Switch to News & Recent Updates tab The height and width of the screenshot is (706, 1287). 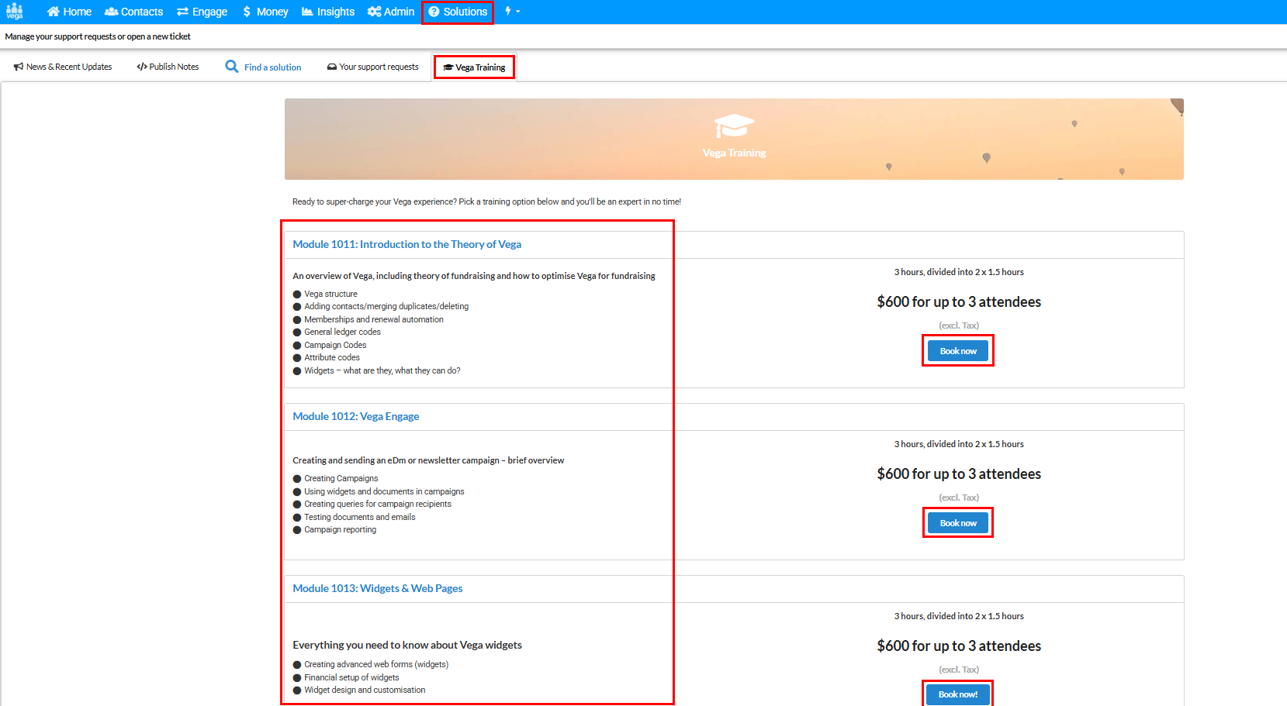pyautogui.click(x=63, y=67)
